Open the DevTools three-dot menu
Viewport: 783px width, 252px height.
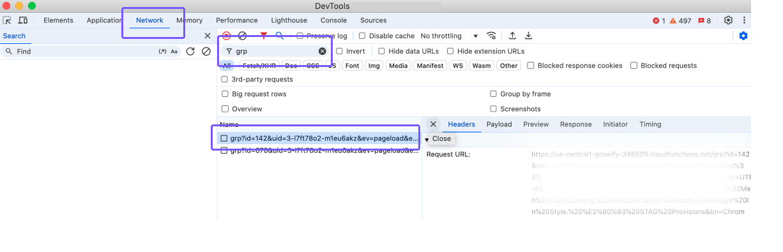(744, 20)
